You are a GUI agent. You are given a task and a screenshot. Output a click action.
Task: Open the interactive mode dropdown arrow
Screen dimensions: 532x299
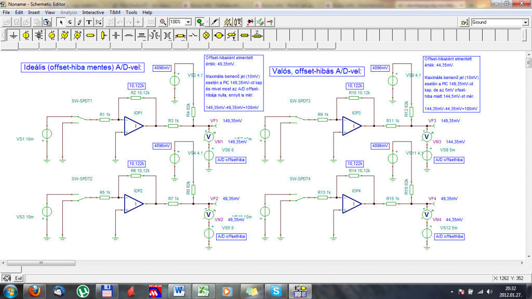pos(207,22)
